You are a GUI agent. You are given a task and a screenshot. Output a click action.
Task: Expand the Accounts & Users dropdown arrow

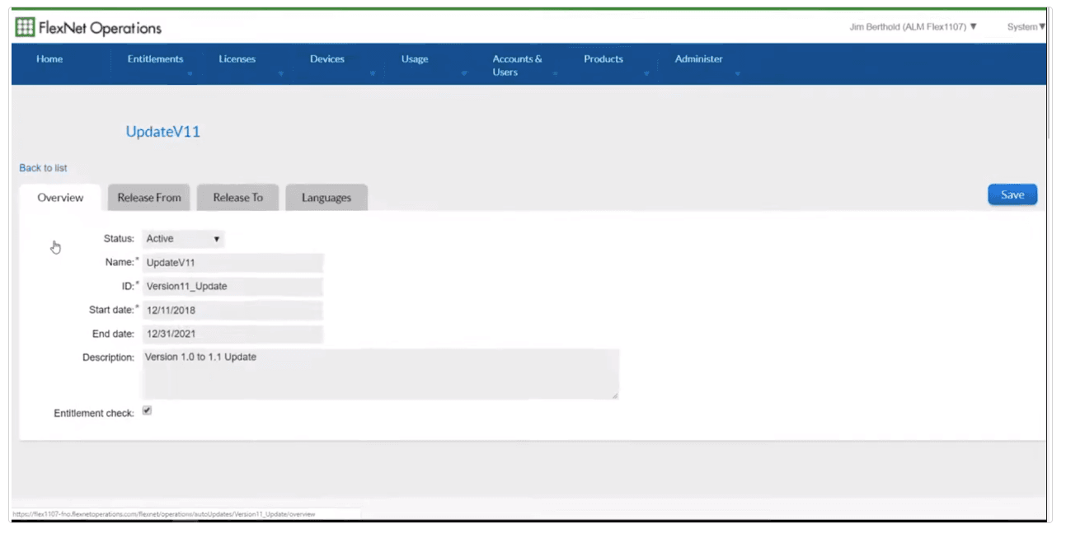pos(555,74)
